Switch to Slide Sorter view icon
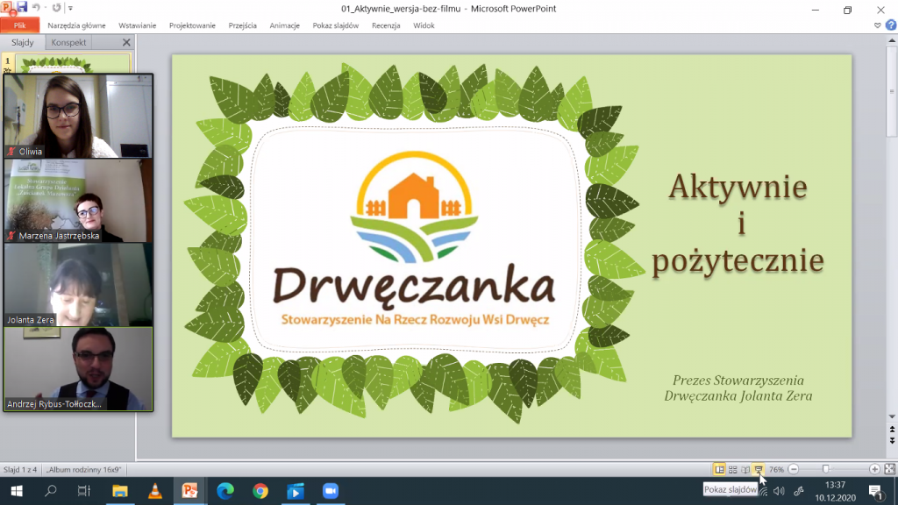 point(732,470)
